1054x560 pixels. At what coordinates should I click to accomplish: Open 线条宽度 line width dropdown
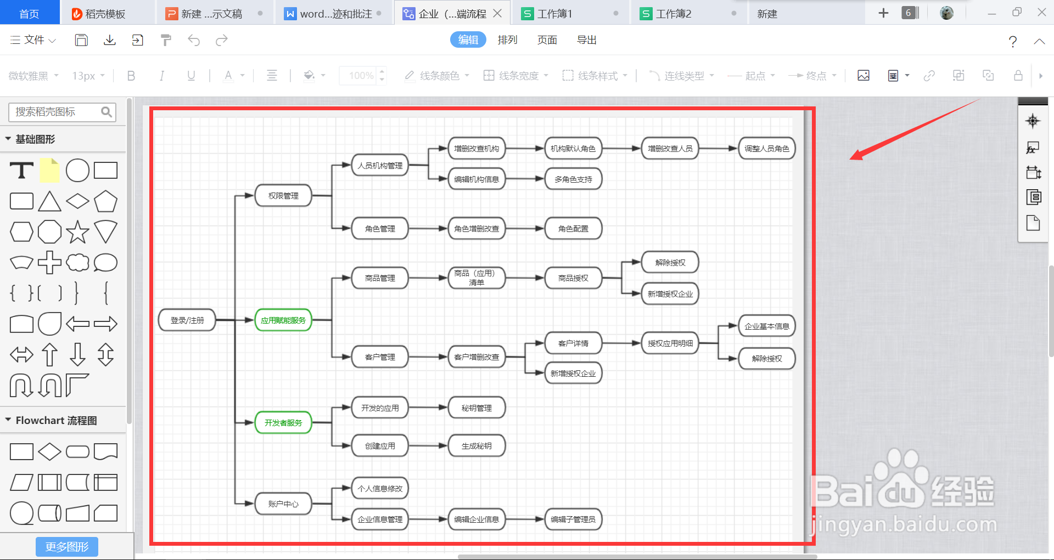(x=516, y=76)
